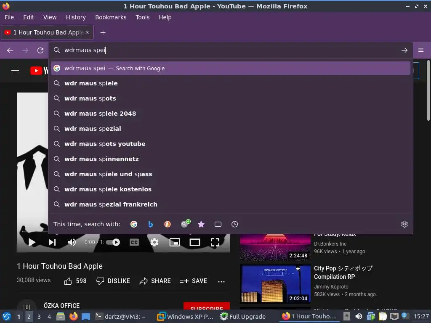Choose suggestion 'wdr maus spiele 2048'
Screen dimensions: 431x323
[x=231, y=114]
